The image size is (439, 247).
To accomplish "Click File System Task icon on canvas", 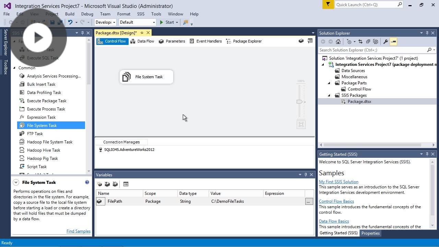I will tap(127, 77).
